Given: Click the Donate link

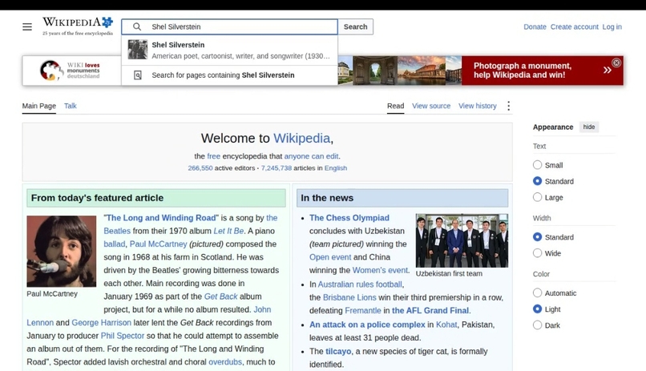Looking at the screenshot, I should 535,26.
